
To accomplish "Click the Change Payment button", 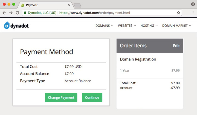I will 61,97.
